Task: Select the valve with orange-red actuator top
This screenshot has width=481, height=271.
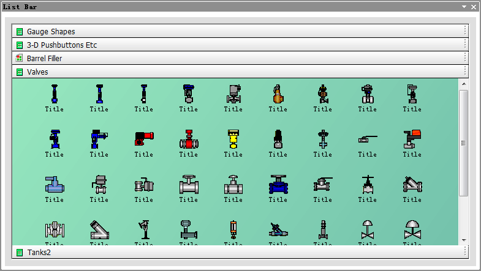Action: click(412, 139)
